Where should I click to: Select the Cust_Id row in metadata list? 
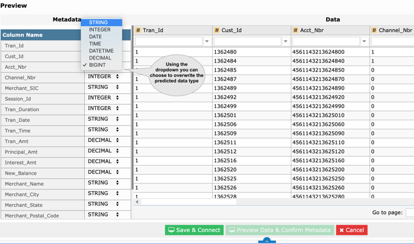(42, 56)
